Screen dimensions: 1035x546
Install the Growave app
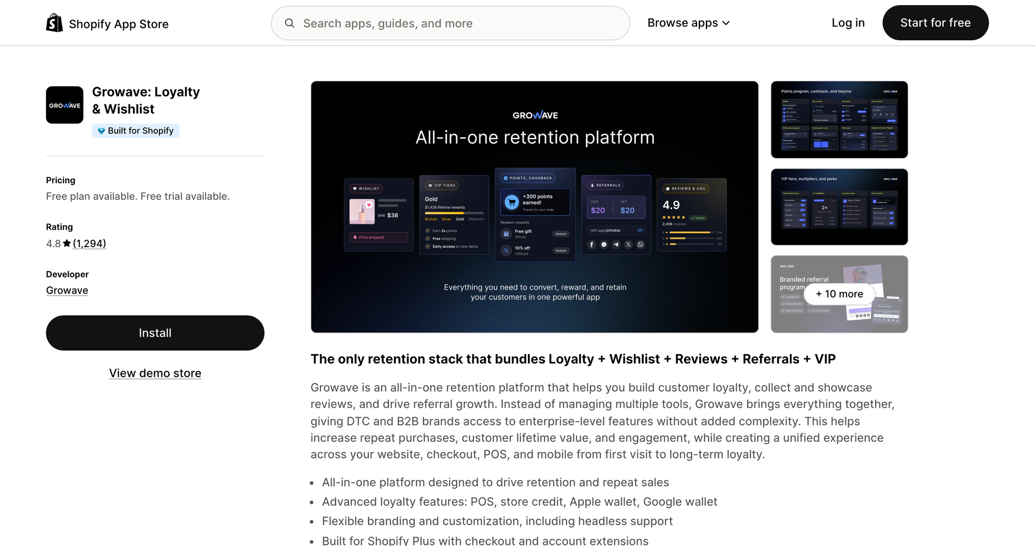155,333
